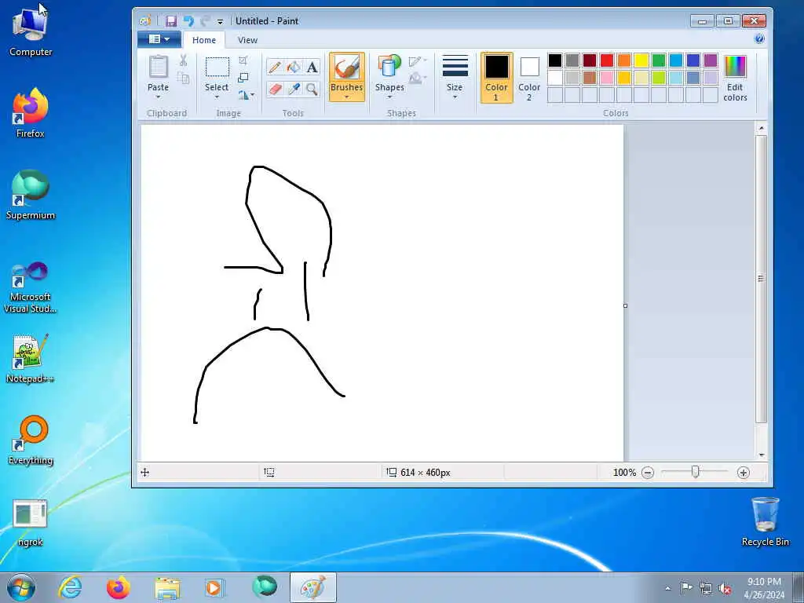Screen dimensions: 804x603
Task: Click the zoom out minus button
Action: 648,473
